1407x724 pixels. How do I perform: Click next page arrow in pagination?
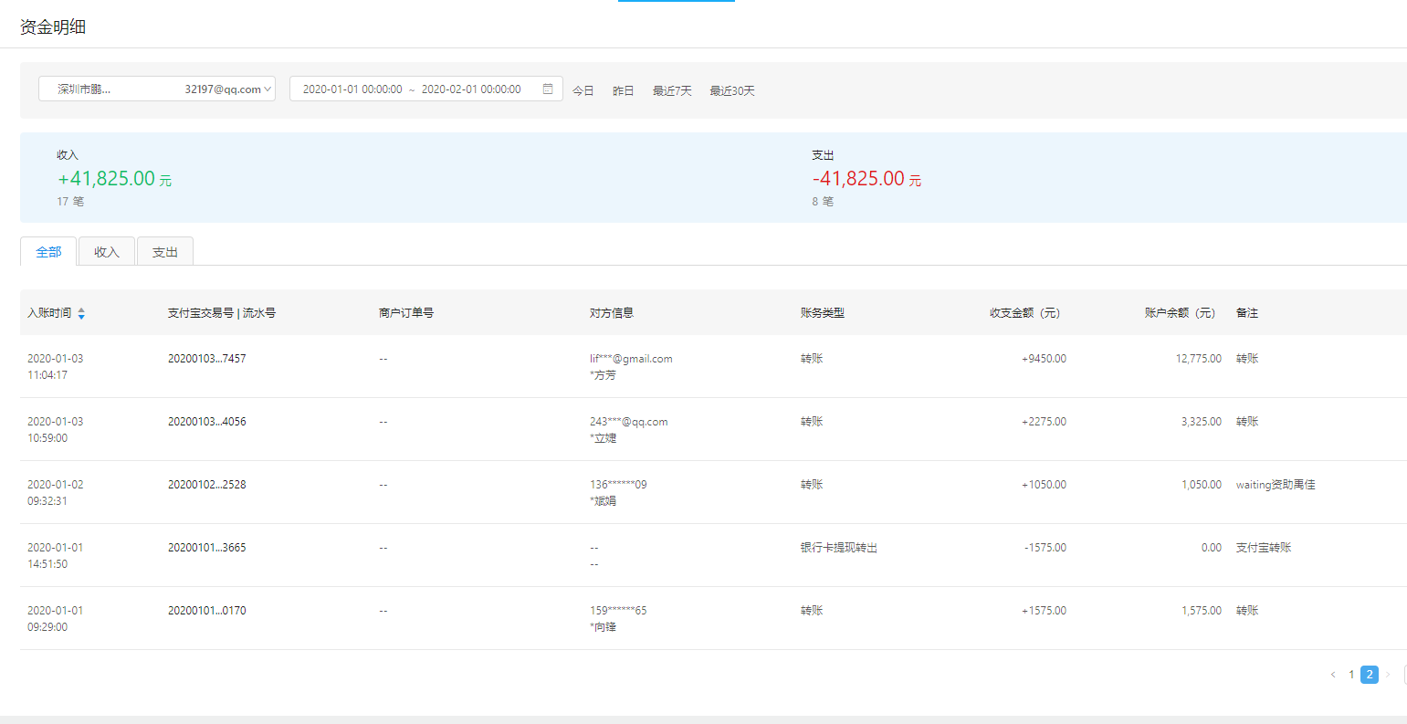point(1388,675)
